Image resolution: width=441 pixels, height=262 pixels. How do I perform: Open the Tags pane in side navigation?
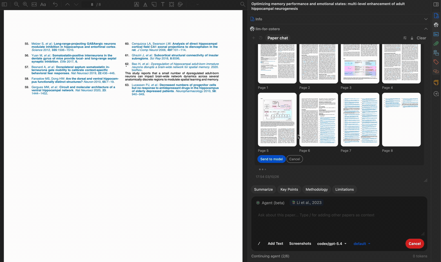tap(436, 62)
